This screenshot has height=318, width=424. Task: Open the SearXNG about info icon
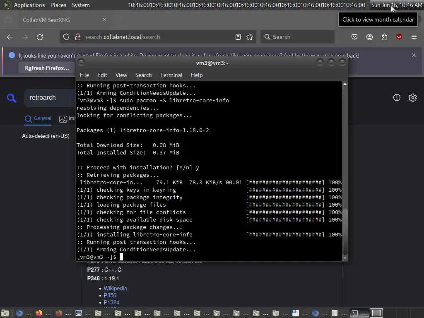397,98
